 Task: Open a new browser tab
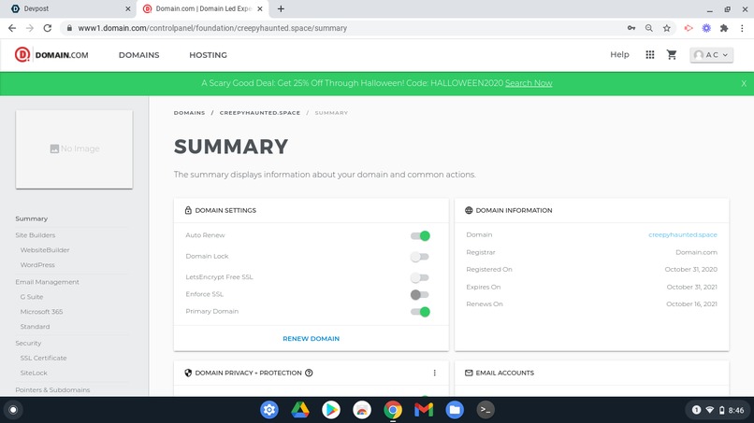click(x=281, y=8)
